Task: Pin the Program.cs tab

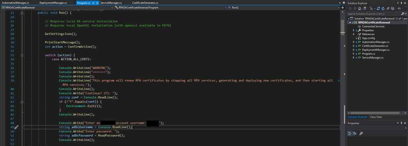Action: pyautogui.click(x=93, y=3)
